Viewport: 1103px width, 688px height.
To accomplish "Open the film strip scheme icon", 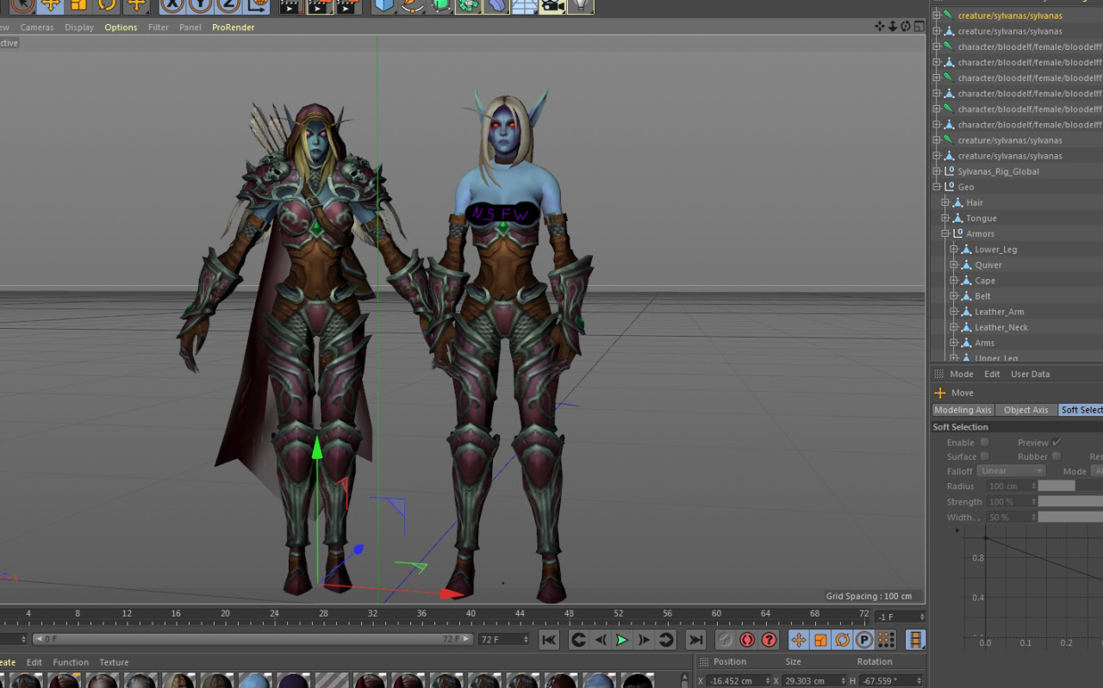I will 915,640.
